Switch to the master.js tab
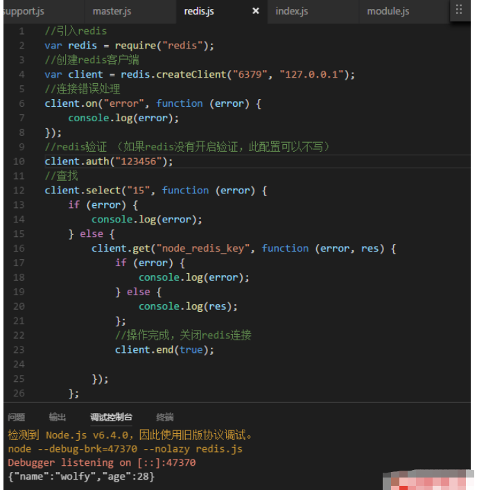Screen dimensions: 477x490 tap(112, 12)
